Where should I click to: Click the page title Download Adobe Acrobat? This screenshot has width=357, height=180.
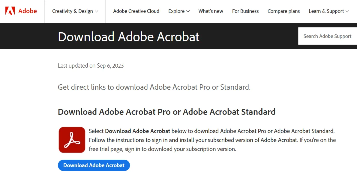(x=129, y=37)
